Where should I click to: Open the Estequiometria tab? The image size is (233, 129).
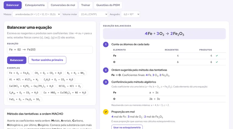[x=35, y=5]
